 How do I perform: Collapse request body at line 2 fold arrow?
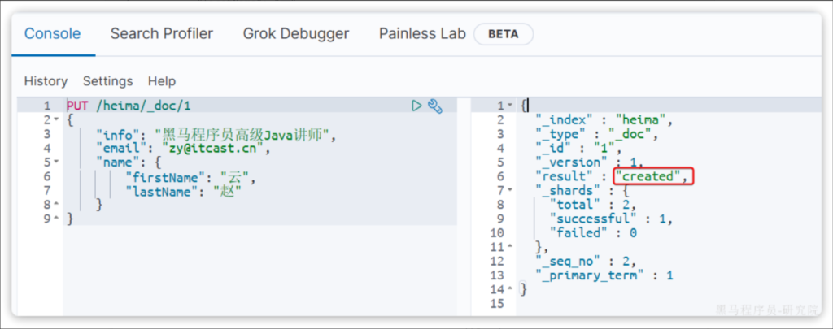tap(56, 120)
